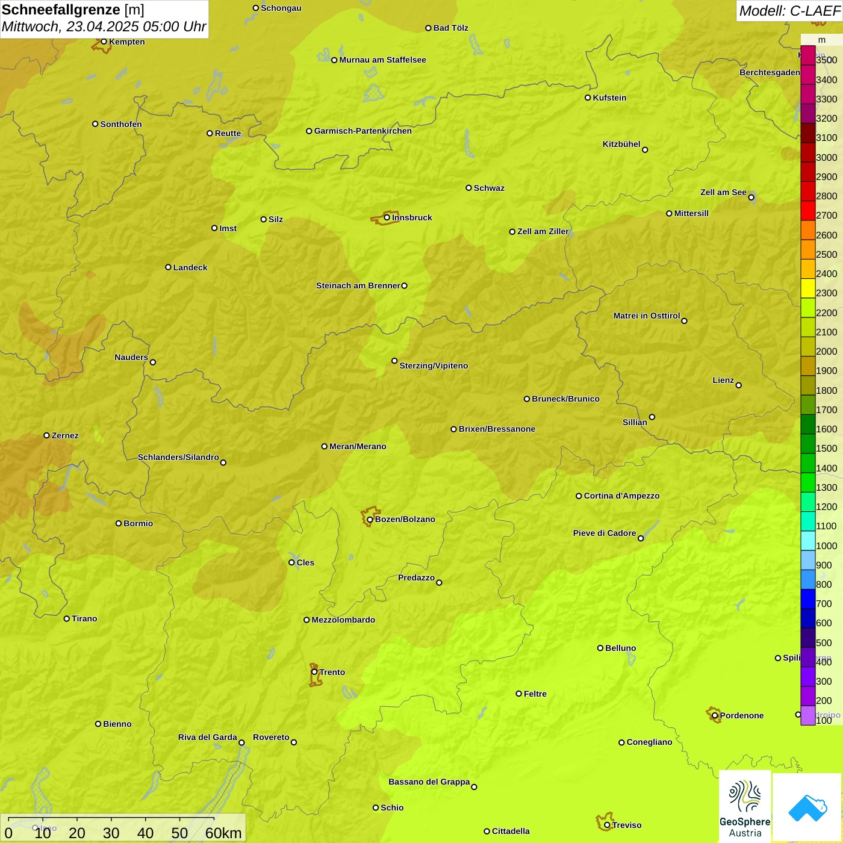The width and height of the screenshot is (843, 843).
Task: Click the Bad Tölz label
Action: (x=450, y=28)
